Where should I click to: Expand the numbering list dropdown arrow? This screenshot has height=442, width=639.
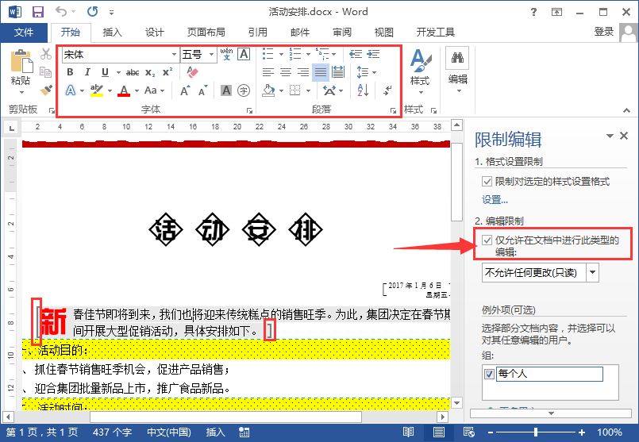tap(308, 54)
